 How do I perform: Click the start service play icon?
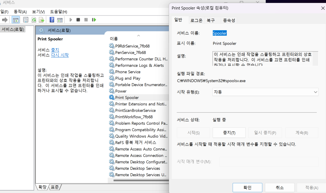[x=71, y=20]
